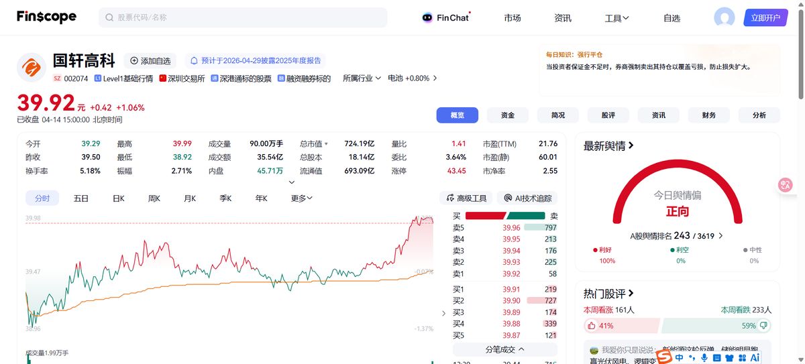Viewport: 805px width, 364px height.
Task: Open the 市场 menu item
Action: click(x=513, y=18)
